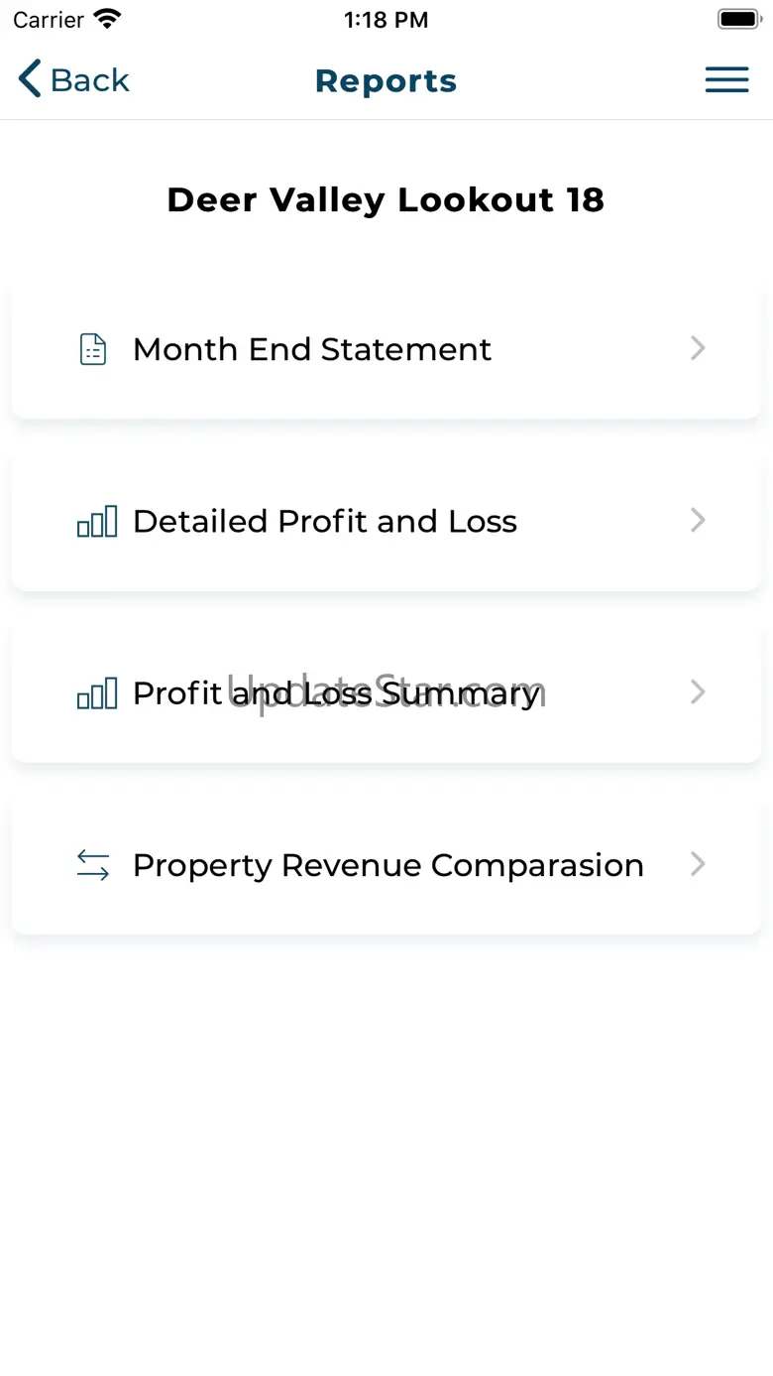
Task: Tap the back arrow chevron icon
Action: 30,79
